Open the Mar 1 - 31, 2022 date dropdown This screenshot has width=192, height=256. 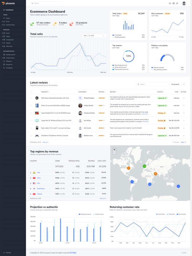(x=94, y=36)
